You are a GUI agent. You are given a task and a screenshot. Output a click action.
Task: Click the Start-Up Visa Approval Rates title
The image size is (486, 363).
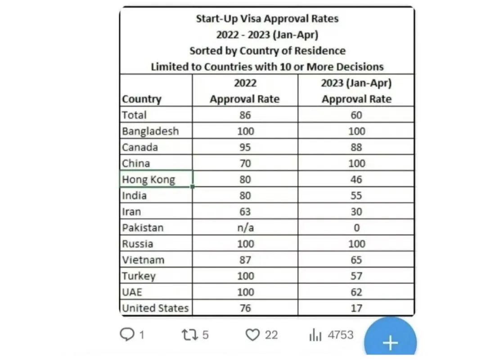pos(267,18)
